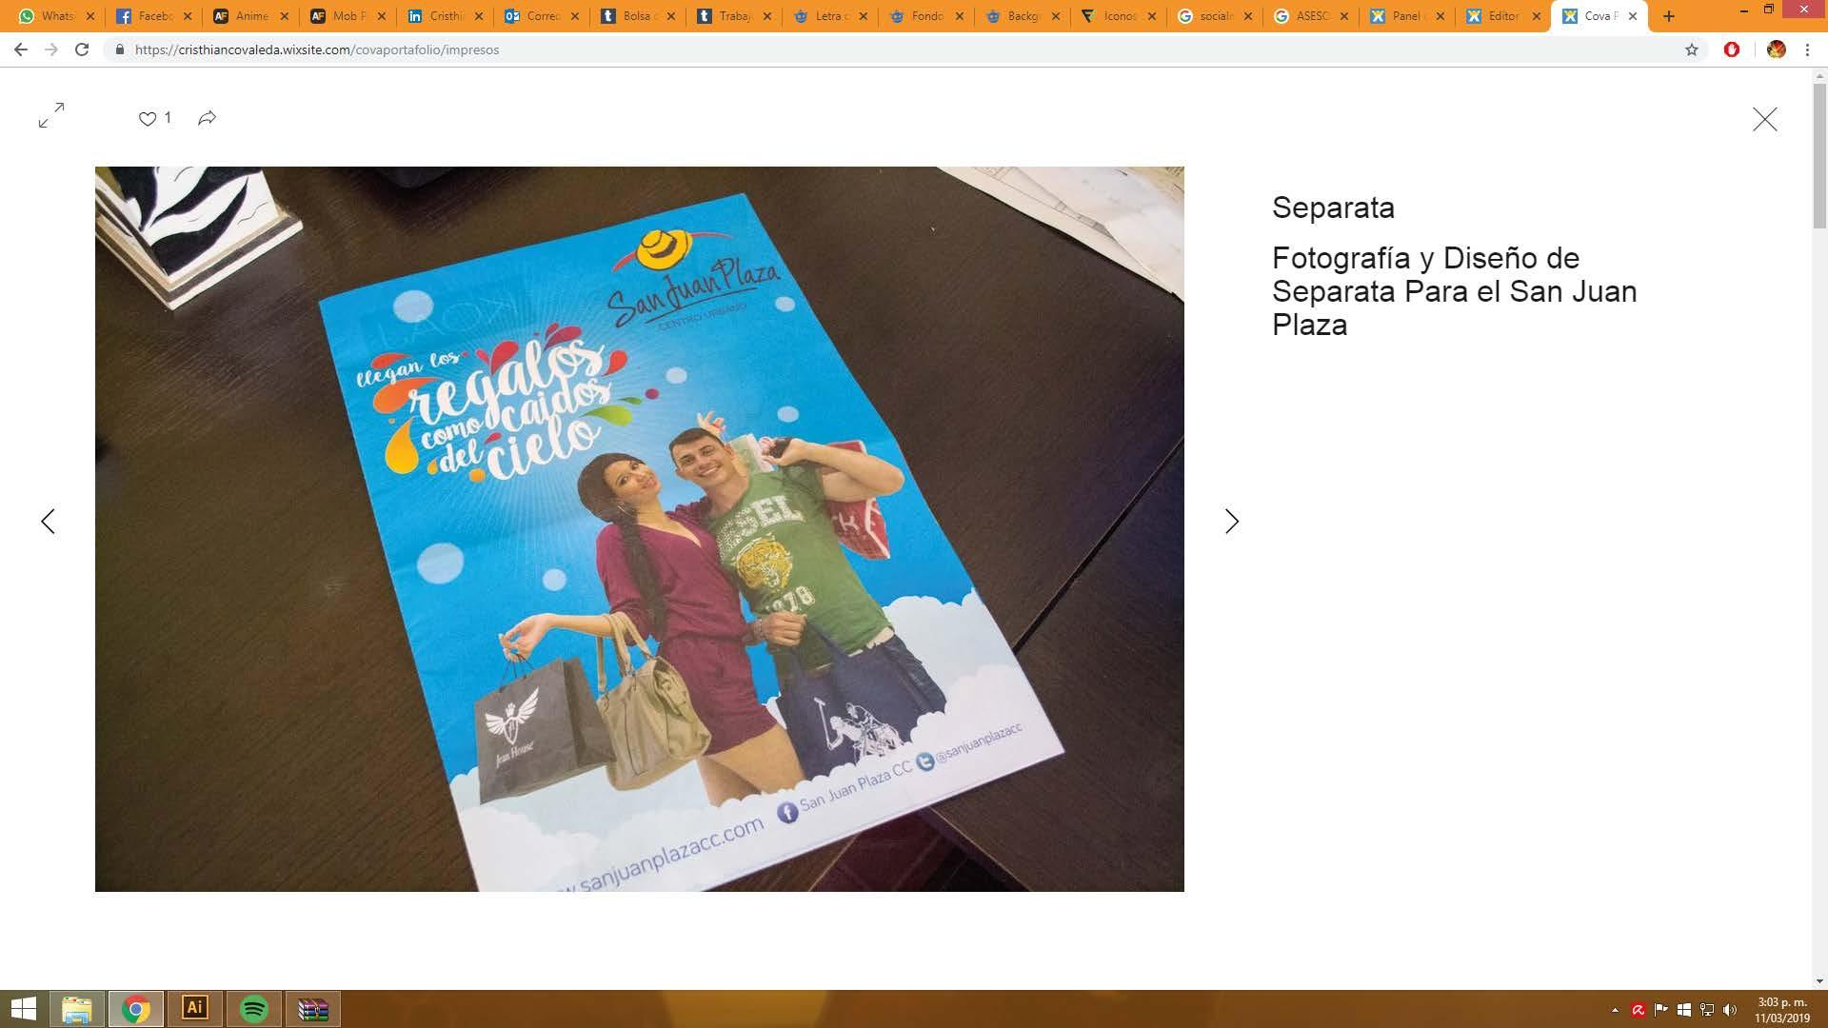Open the network icon in tray
1828x1028 pixels.
pos(1707,1010)
